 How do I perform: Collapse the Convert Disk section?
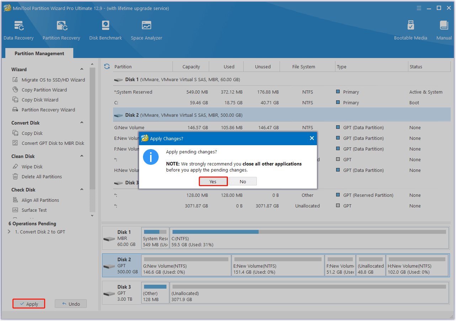coord(82,123)
